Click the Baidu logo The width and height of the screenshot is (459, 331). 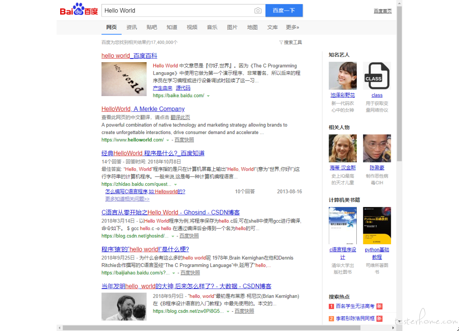pos(79,10)
